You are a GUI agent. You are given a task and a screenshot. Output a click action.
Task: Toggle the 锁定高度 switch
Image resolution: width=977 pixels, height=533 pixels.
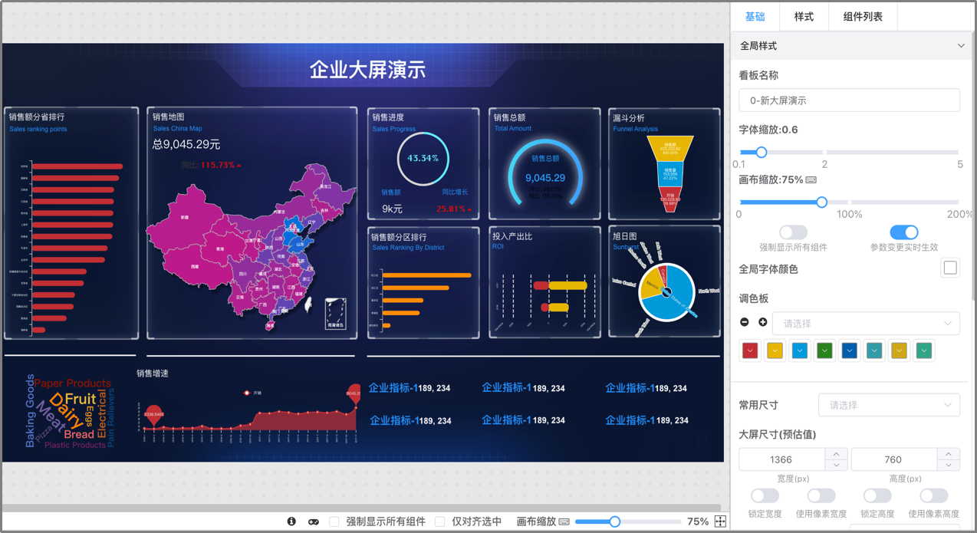877,495
